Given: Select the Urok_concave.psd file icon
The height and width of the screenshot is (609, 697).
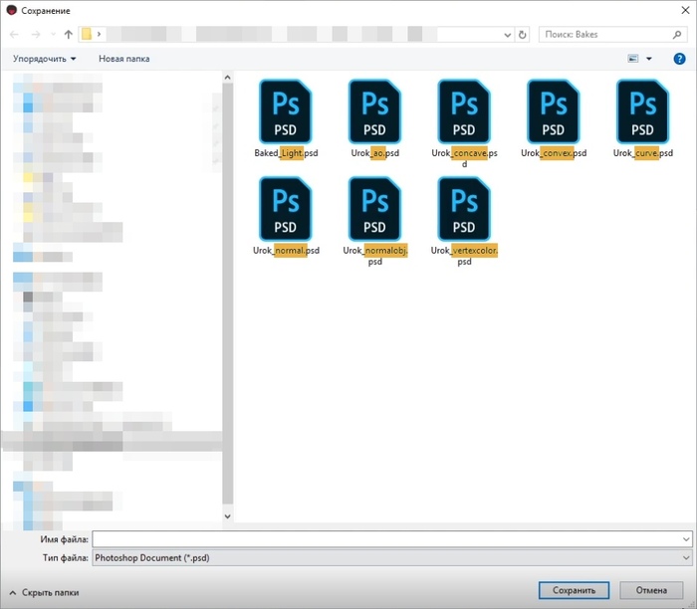Looking at the screenshot, I should [464, 111].
